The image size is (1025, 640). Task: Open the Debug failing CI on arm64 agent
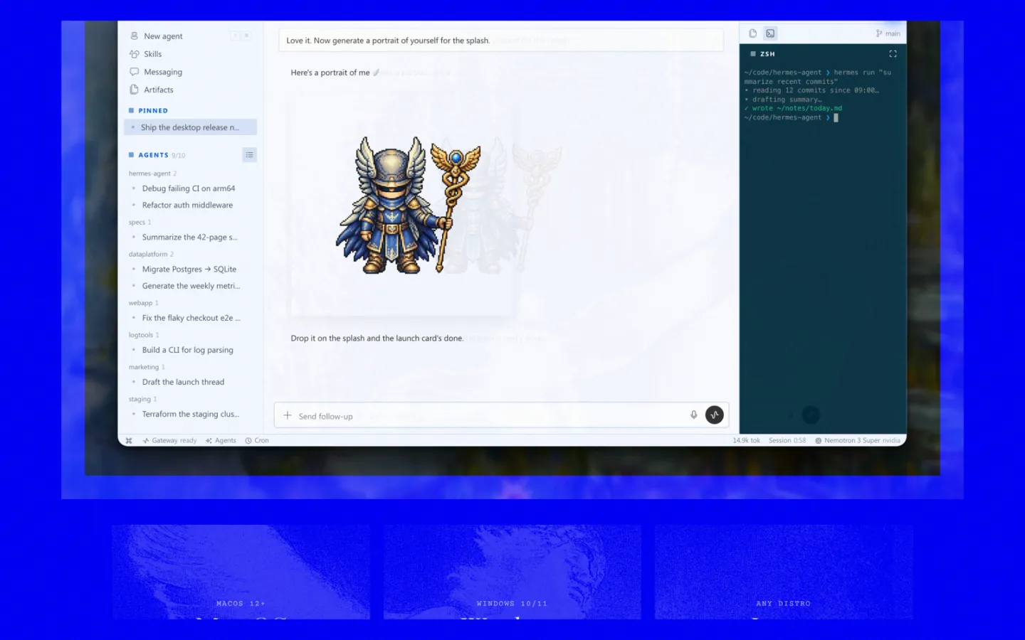[189, 188]
